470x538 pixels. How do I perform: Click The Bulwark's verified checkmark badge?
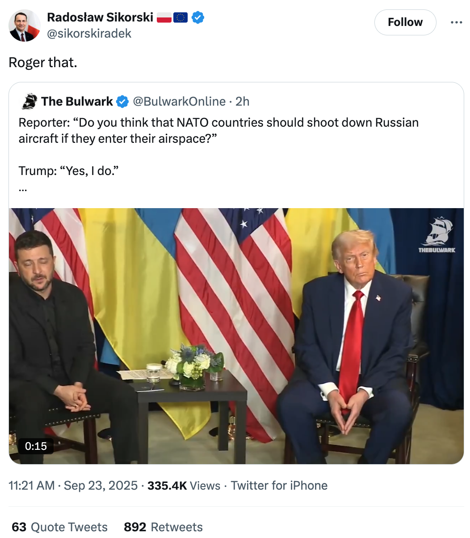click(x=122, y=102)
